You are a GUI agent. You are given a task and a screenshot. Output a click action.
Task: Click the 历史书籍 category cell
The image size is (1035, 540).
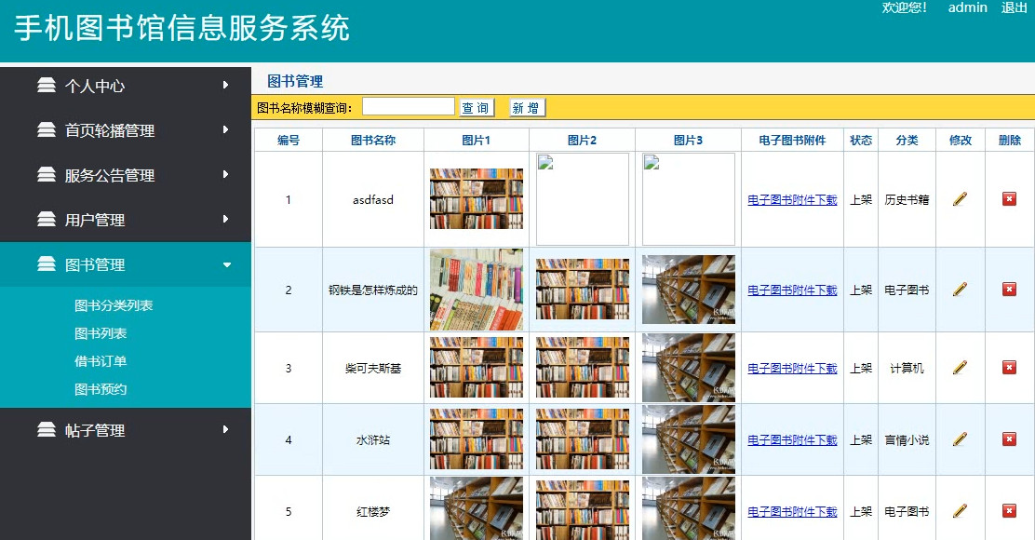(x=907, y=199)
